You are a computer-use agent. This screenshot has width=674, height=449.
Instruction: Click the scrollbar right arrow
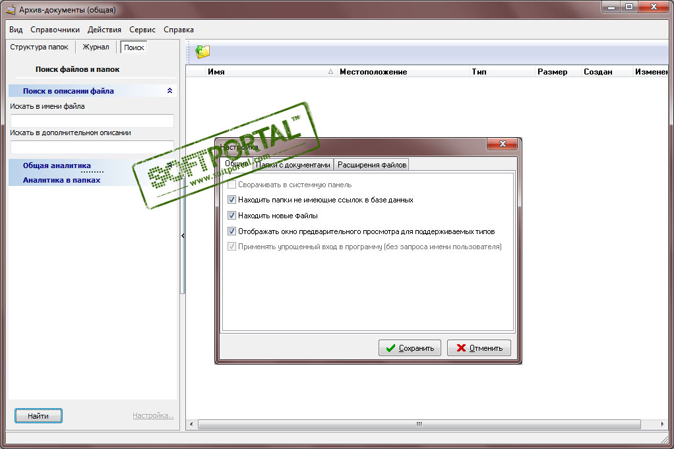click(662, 424)
